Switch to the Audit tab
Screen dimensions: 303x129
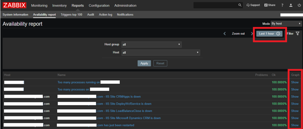90,15
